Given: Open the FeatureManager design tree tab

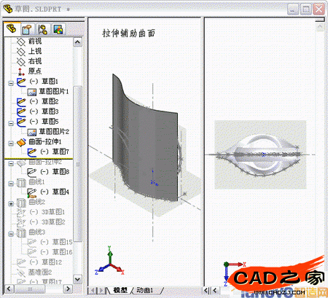Looking at the screenshot, I should click(x=11, y=29).
